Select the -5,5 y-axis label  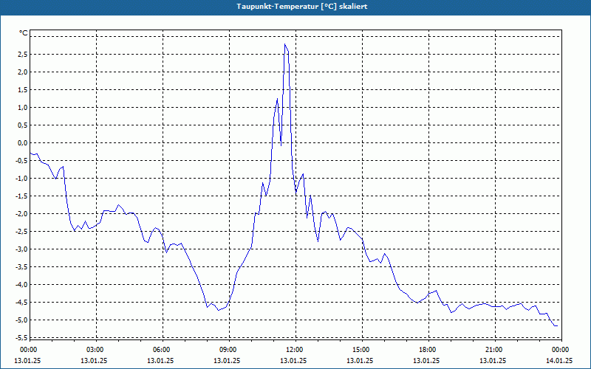21,337
